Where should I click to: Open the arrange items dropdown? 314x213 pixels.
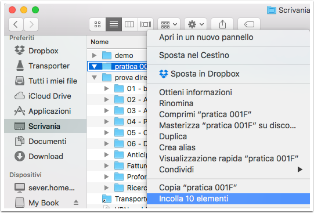click(x=169, y=24)
